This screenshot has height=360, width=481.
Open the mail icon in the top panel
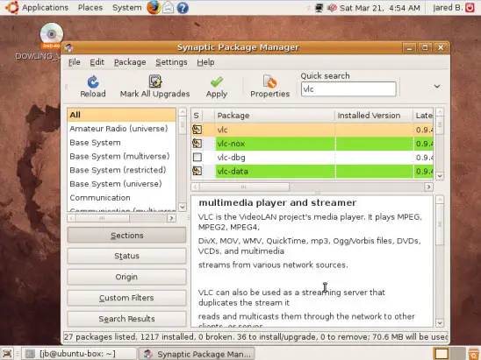pyautogui.click(x=168, y=8)
